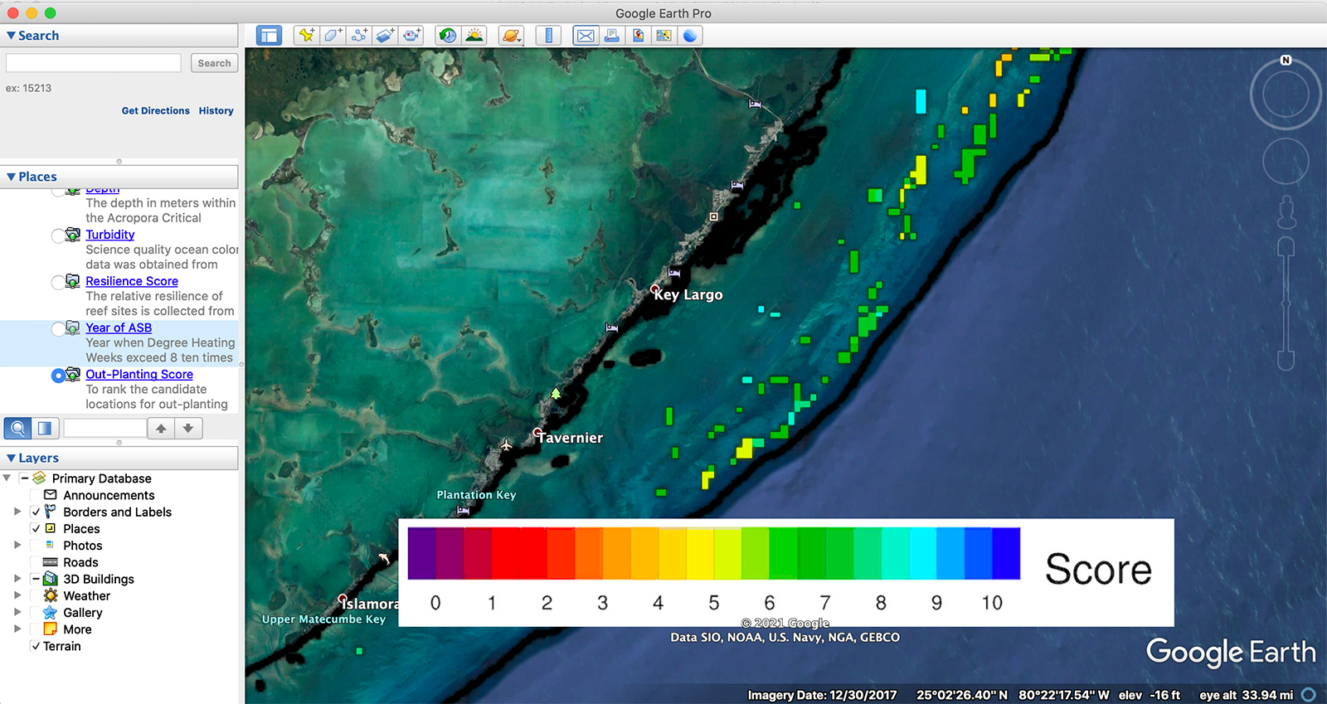Click the More layer label

click(x=77, y=629)
